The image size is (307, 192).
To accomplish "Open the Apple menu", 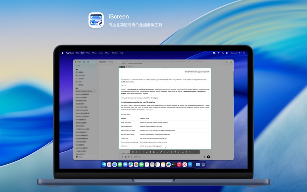I will [x=63, y=53].
